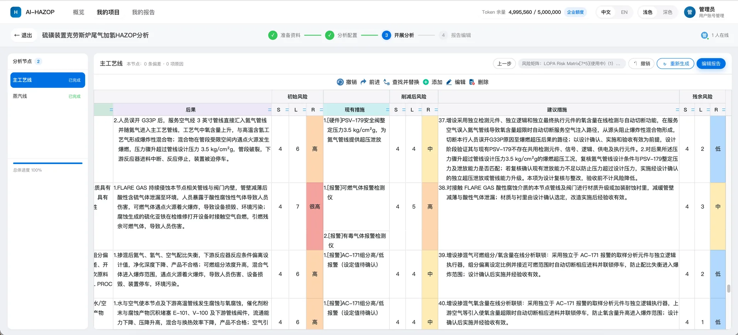Click the 1.[硬件]PSV-179安全阀 existing measure cell
The height and width of the screenshot is (335, 738).
click(356, 149)
